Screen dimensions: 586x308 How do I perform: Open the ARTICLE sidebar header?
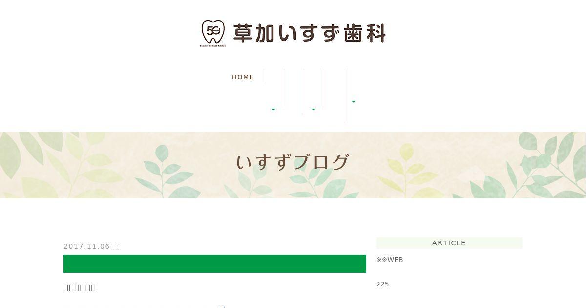(x=449, y=243)
